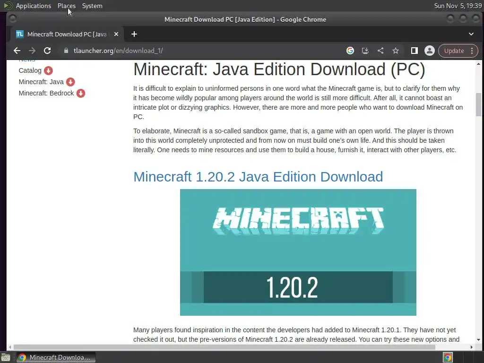The image size is (484, 363).
Task: Open the Minecraft: Bedrock sidebar link
Action: 46,93
